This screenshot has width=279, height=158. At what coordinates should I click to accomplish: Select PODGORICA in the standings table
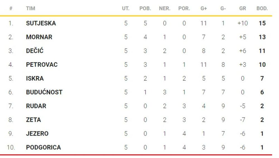coord(43,147)
